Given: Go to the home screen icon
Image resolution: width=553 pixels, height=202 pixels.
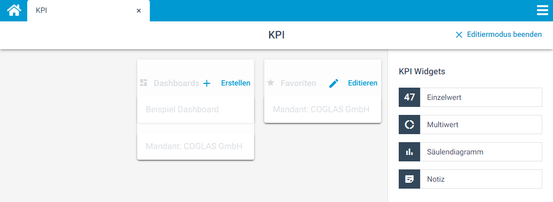Looking at the screenshot, I should 14,10.
